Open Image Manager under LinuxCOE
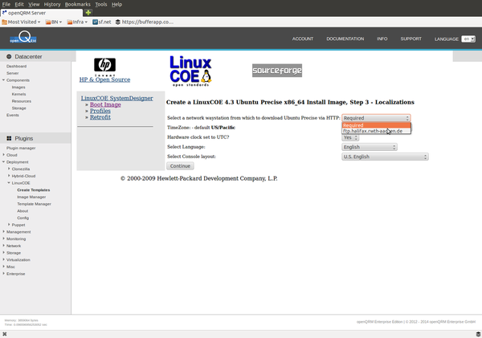The width and height of the screenshot is (482, 338). 31,197
